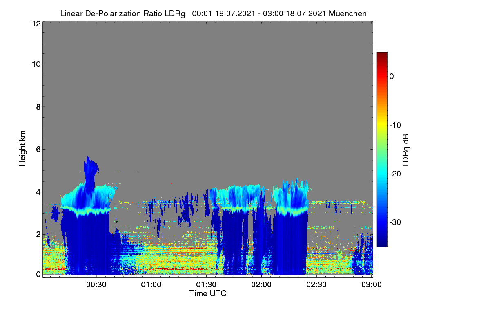Click the tall blue plume near 00:30
Viewport: 490px width, 326px height.
[91, 171]
